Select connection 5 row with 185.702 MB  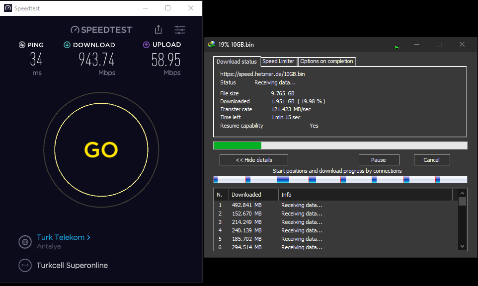pyautogui.click(x=336, y=239)
